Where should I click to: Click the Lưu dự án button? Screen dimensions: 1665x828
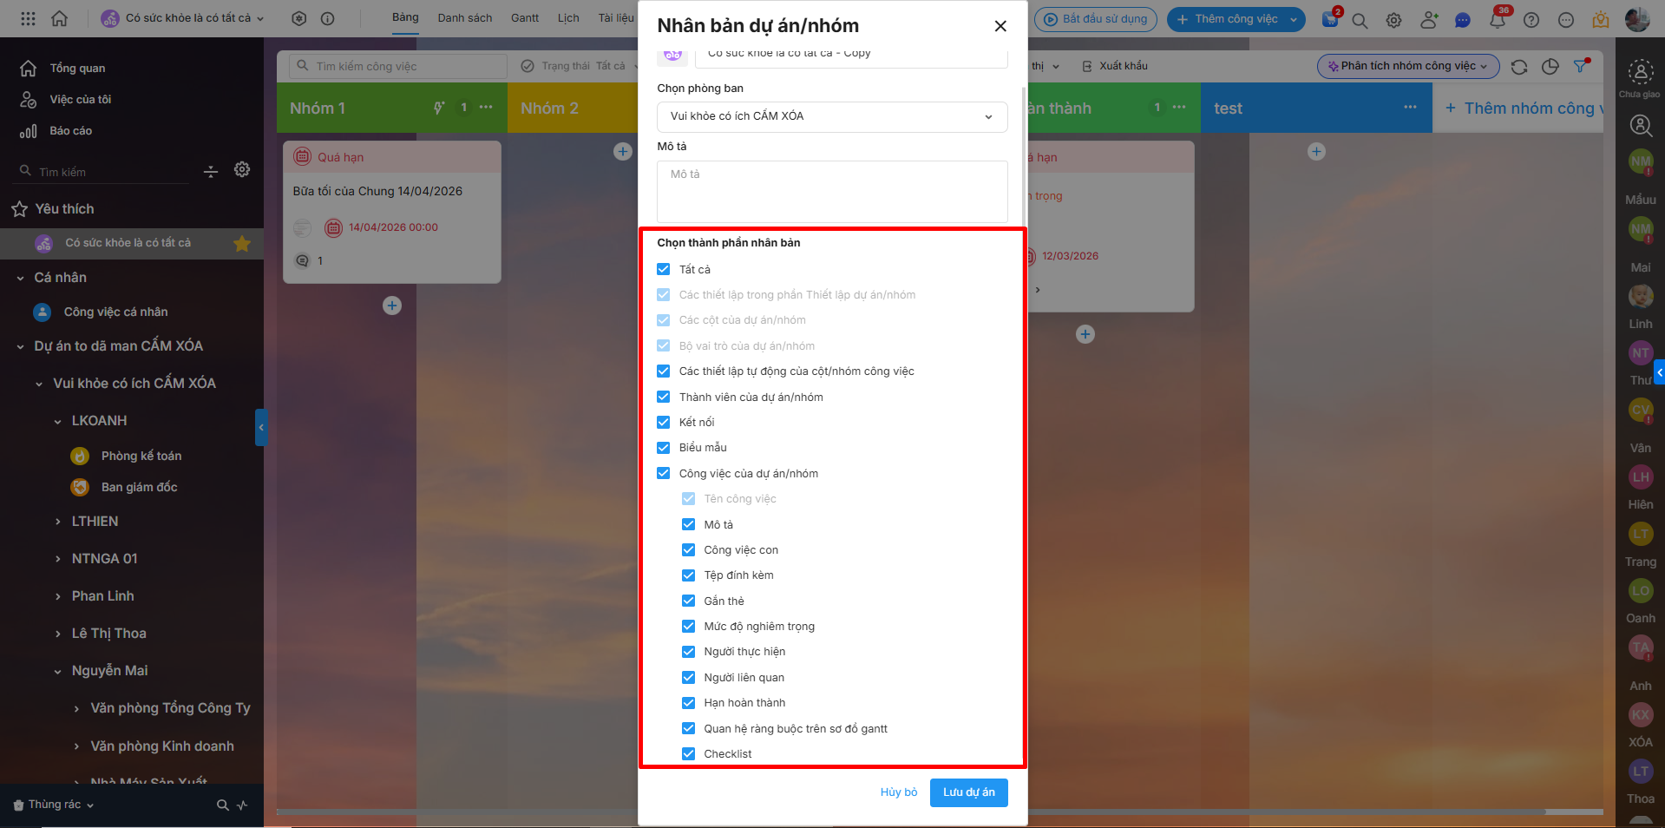[969, 792]
